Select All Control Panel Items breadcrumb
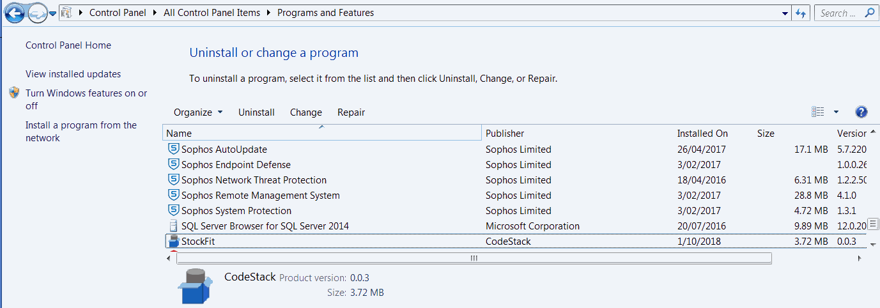 pos(212,13)
